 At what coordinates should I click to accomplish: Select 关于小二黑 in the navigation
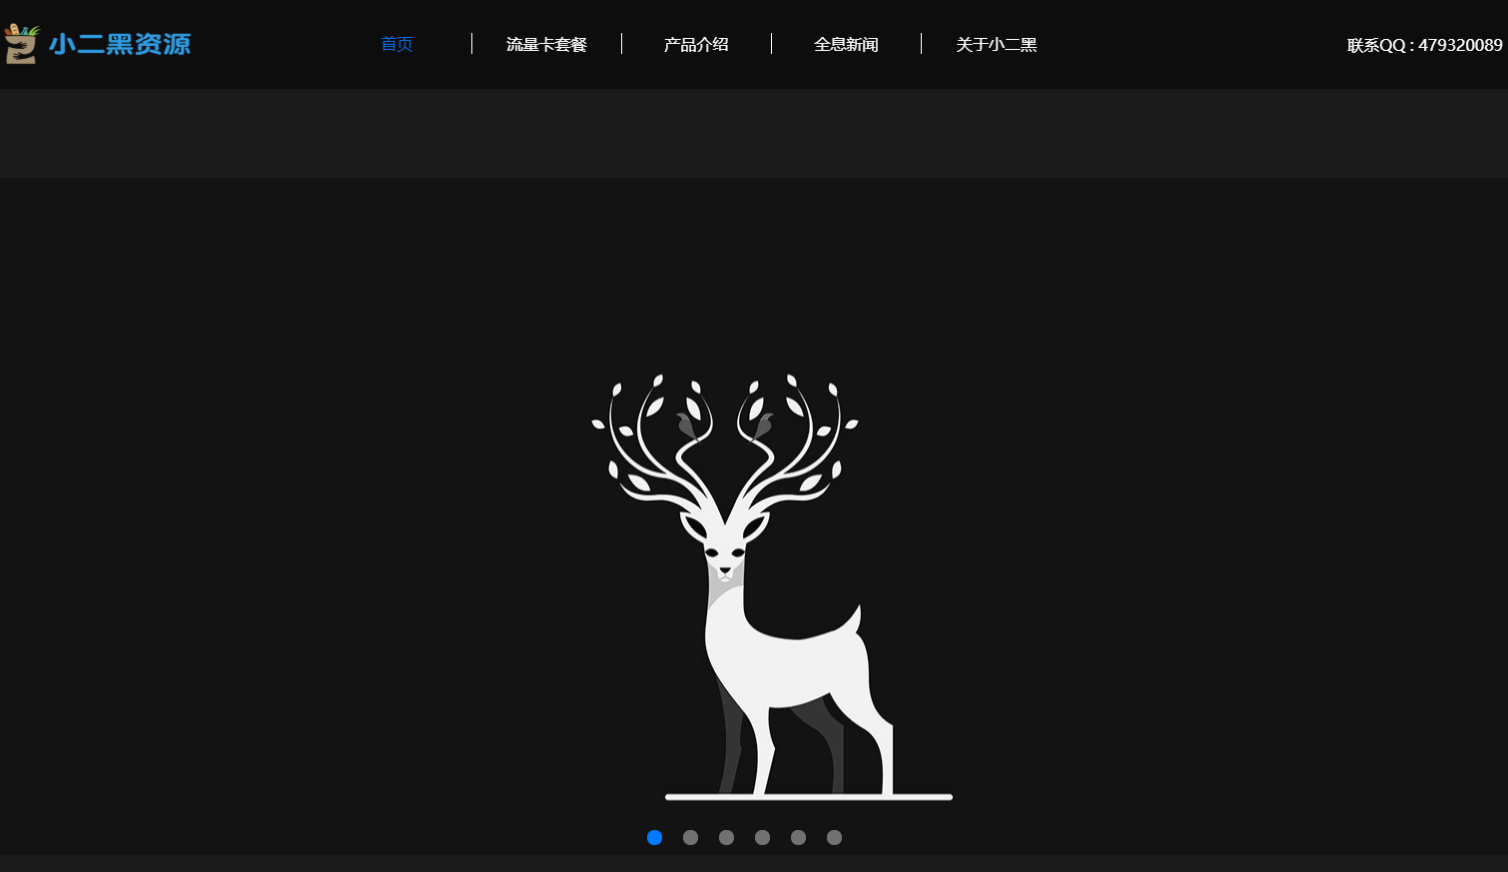tap(996, 44)
